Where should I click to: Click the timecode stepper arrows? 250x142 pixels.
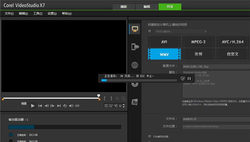(124, 106)
